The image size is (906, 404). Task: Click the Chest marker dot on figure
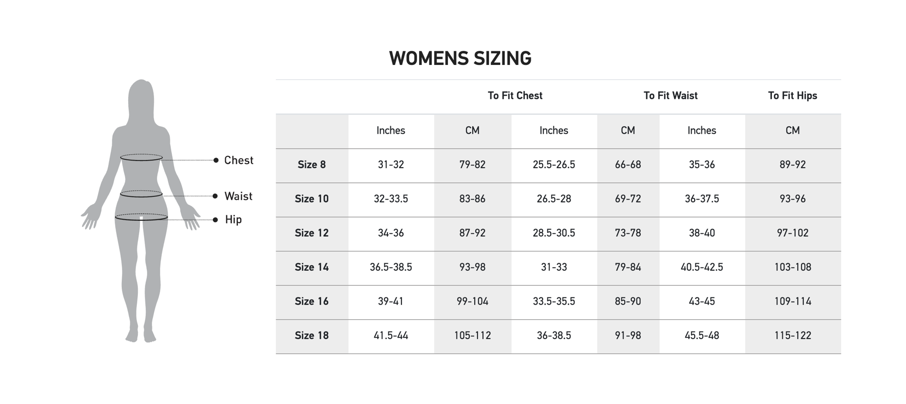216,161
